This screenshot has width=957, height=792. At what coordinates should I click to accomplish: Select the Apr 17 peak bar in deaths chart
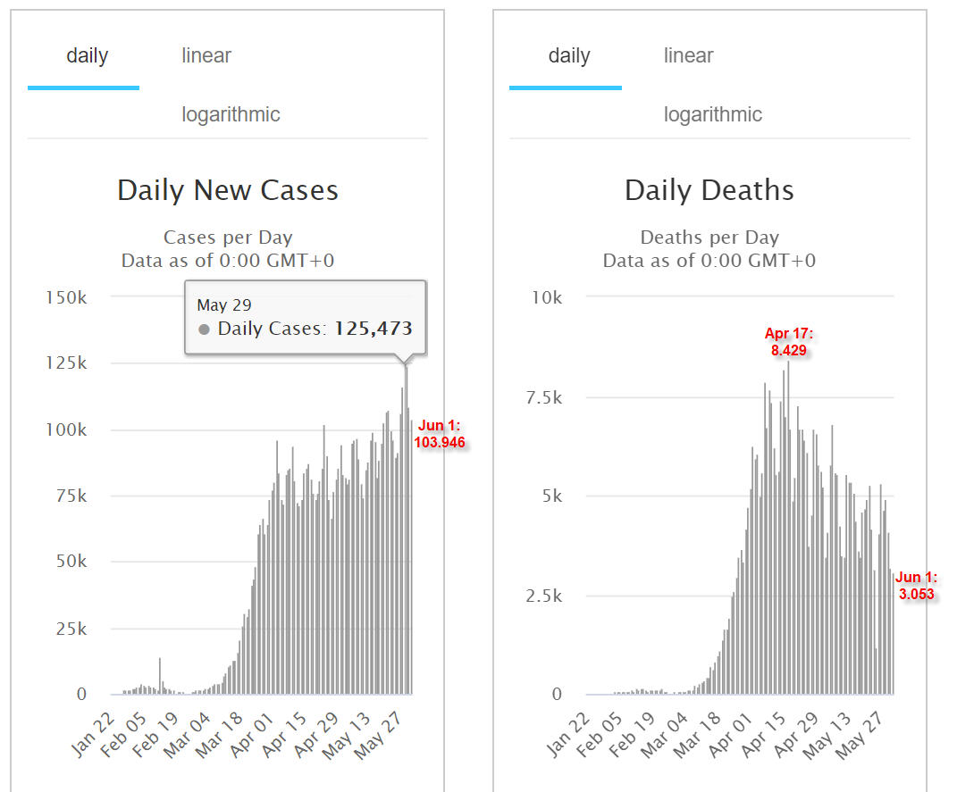(x=788, y=528)
